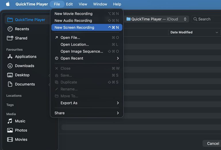221x150 pixels.
Task: Open the QuickTime Player — iCloud location dropdown
Action: pyautogui.click(x=157, y=19)
